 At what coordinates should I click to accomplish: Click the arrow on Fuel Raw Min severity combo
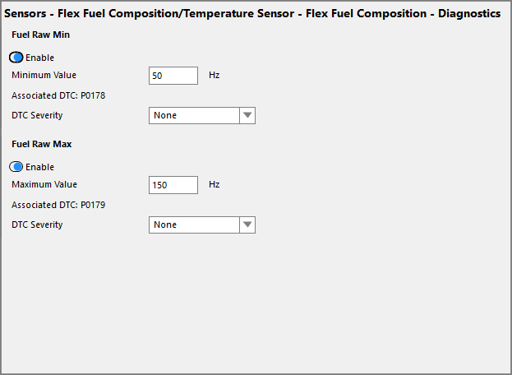(x=247, y=116)
